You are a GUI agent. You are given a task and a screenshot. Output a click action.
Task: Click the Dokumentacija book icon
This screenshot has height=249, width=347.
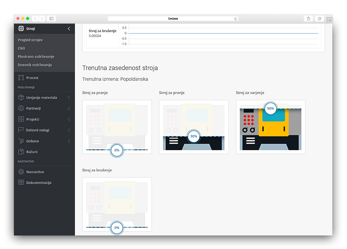click(21, 182)
